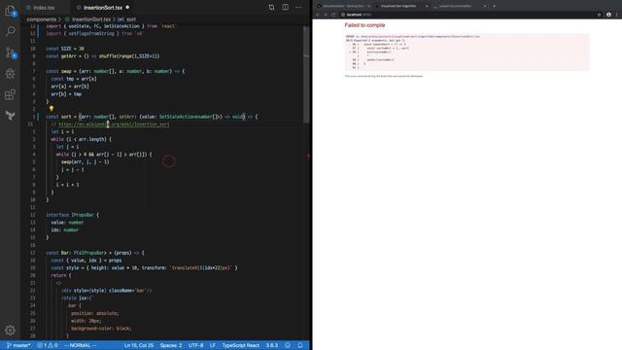Click TypeScript version 3.6.3 in status bar
Image resolution: width=622 pixels, height=350 pixels.
click(272, 345)
